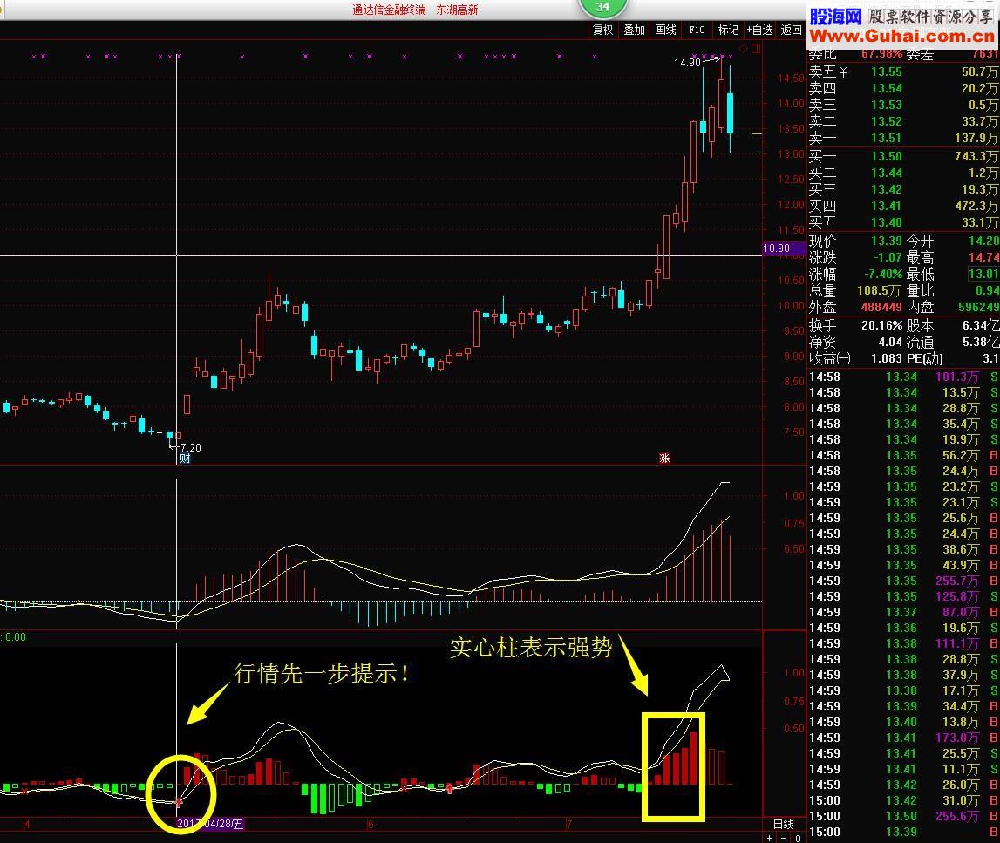Select the 买五 13.40 bid row
1000x843 pixels.
pyautogui.click(x=903, y=222)
